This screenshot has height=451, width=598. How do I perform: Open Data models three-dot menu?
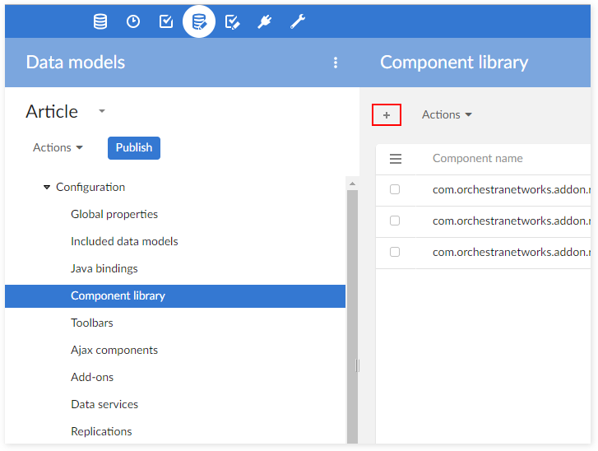[x=336, y=63]
